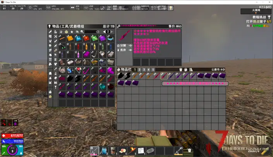Image resolution: width=273 pixels, height=157 pixels.
Task: Open backpack tab 5
Action: pos(153,69)
